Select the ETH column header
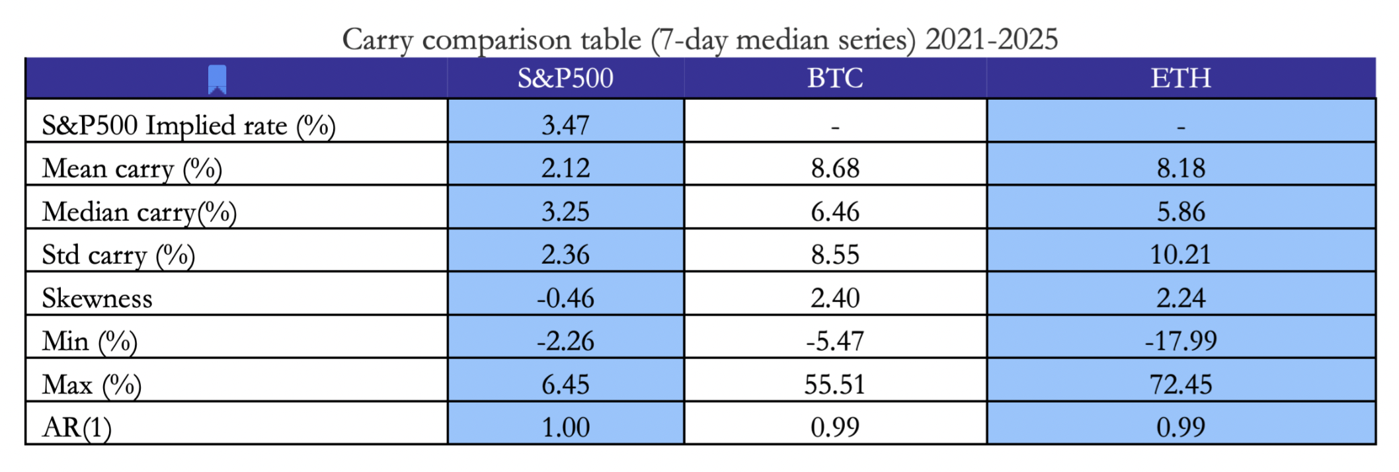 click(x=1181, y=79)
